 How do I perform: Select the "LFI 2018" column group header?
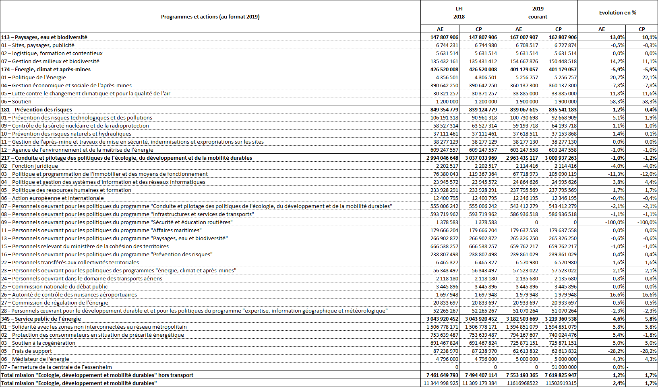pos(459,13)
